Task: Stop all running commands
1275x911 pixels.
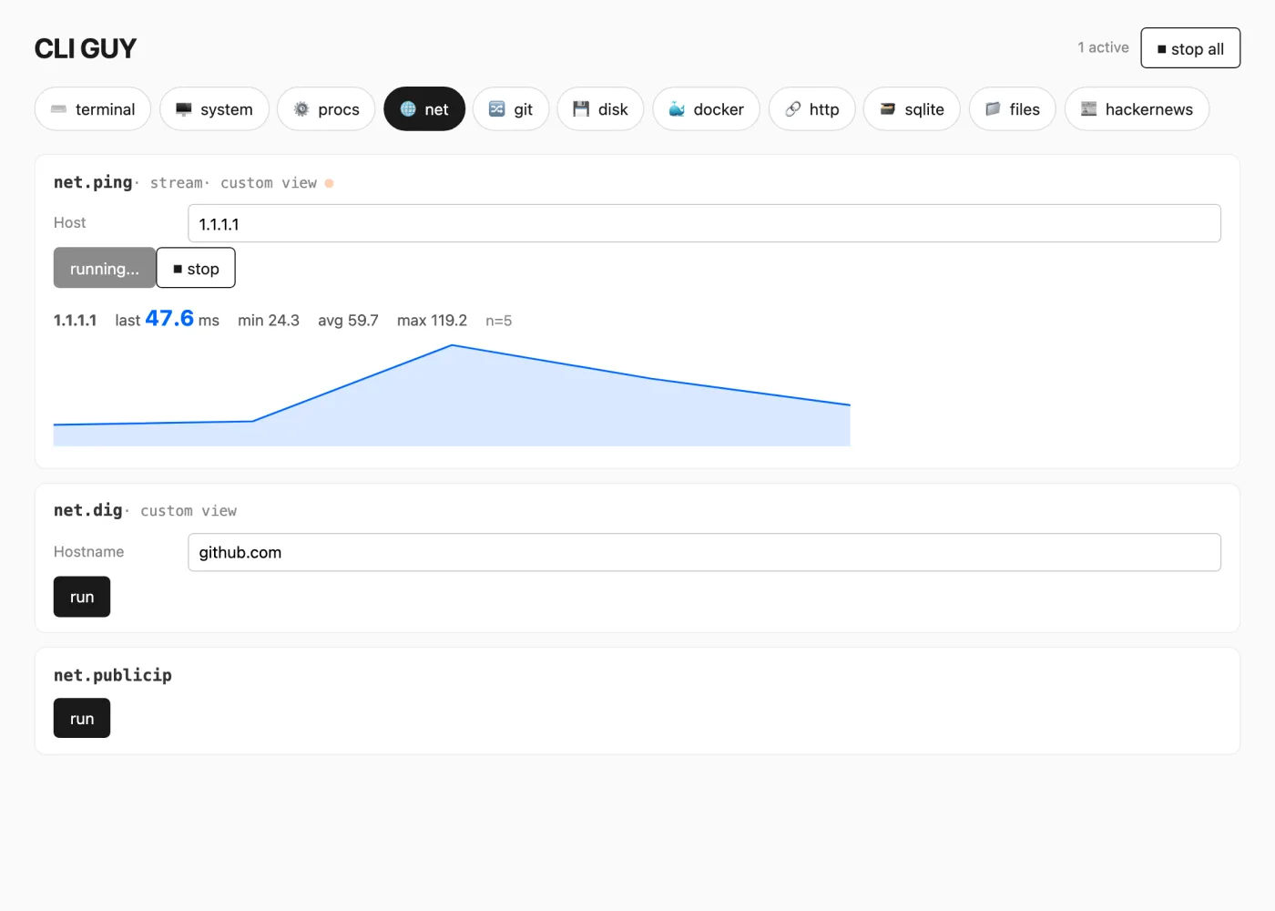Action: pyautogui.click(x=1190, y=48)
